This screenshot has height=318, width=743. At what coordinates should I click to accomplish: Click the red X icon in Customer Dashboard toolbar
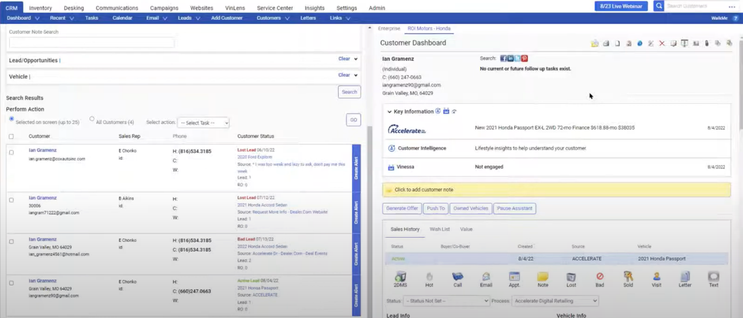[662, 44]
